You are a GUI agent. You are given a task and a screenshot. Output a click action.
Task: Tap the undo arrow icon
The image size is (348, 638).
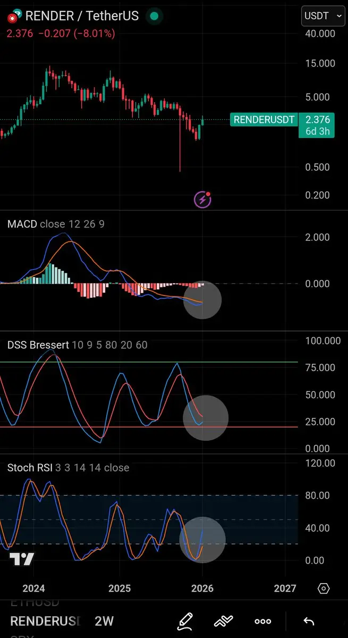(308, 621)
